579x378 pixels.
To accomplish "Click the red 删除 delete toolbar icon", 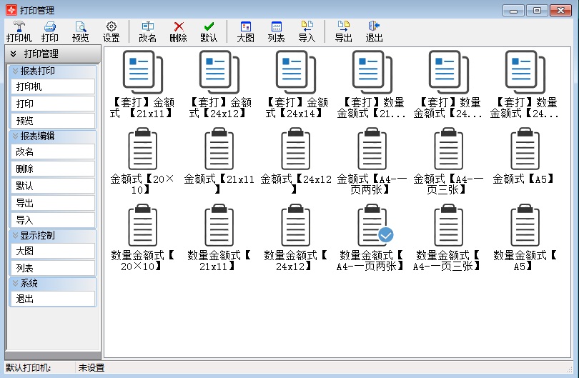I will [x=178, y=31].
